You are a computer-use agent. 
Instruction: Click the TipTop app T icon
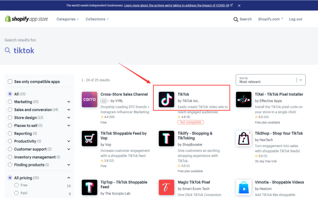coord(90,187)
